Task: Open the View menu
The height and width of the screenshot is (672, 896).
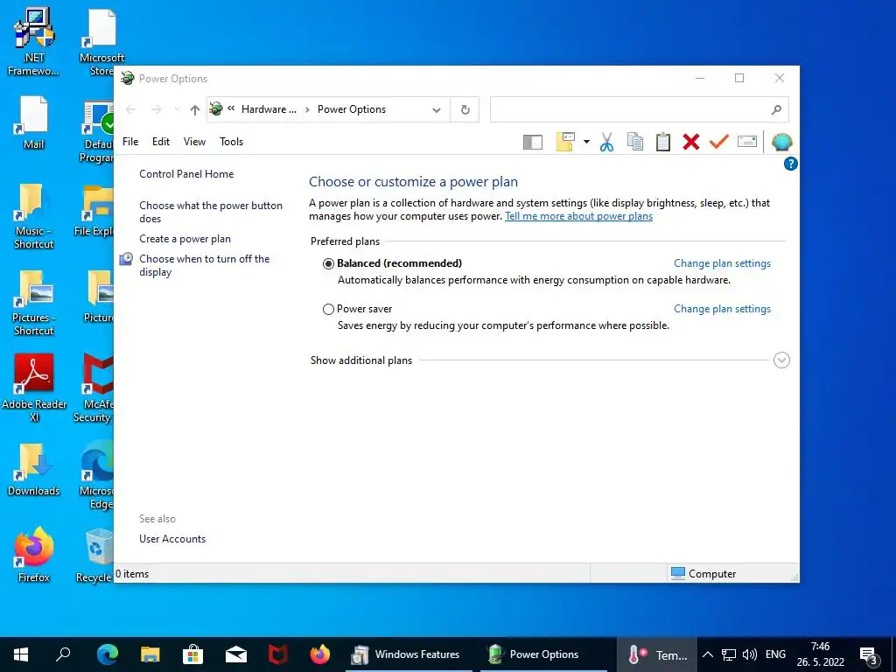Action: tap(194, 142)
